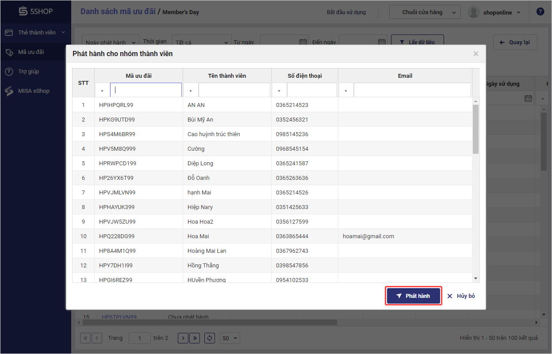Click calendar icon in Ngày sử dụng filter
The image size is (552, 354).
pos(528,98)
